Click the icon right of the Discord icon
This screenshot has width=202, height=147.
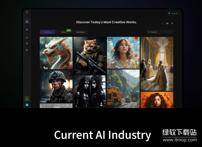[x=172, y=23]
